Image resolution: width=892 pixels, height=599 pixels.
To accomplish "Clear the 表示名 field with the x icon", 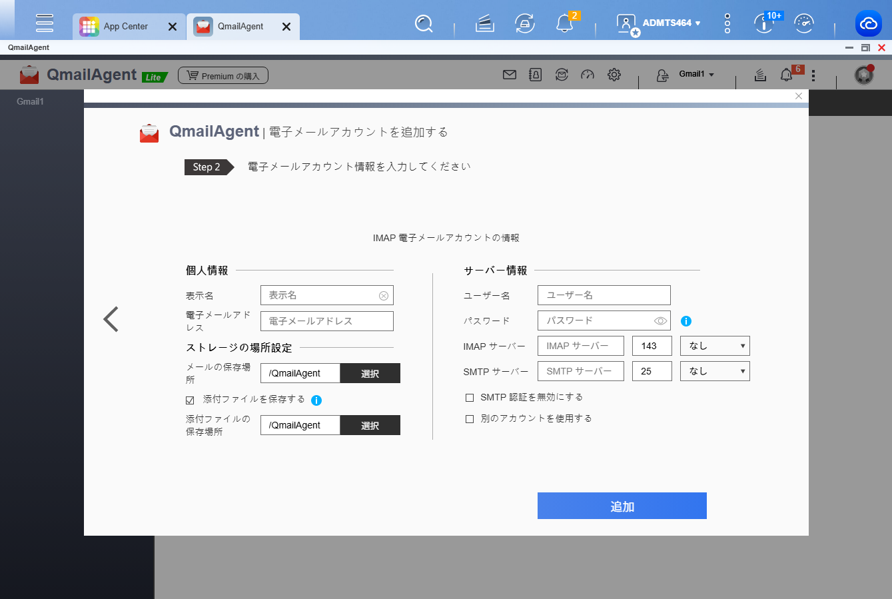I will pyautogui.click(x=384, y=296).
